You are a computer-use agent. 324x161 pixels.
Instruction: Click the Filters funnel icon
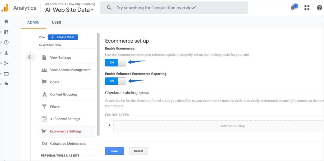click(x=44, y=106)
